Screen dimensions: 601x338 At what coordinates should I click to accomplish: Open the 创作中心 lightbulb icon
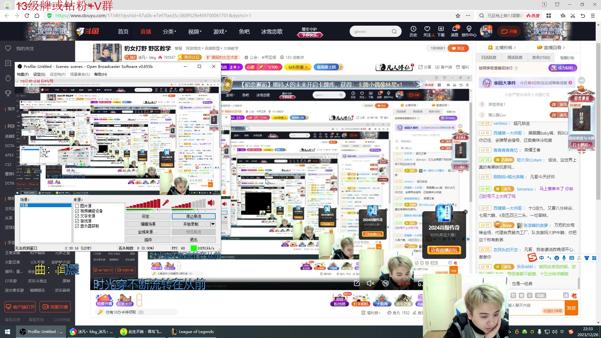pyautogui.click(x=469, y=31)
